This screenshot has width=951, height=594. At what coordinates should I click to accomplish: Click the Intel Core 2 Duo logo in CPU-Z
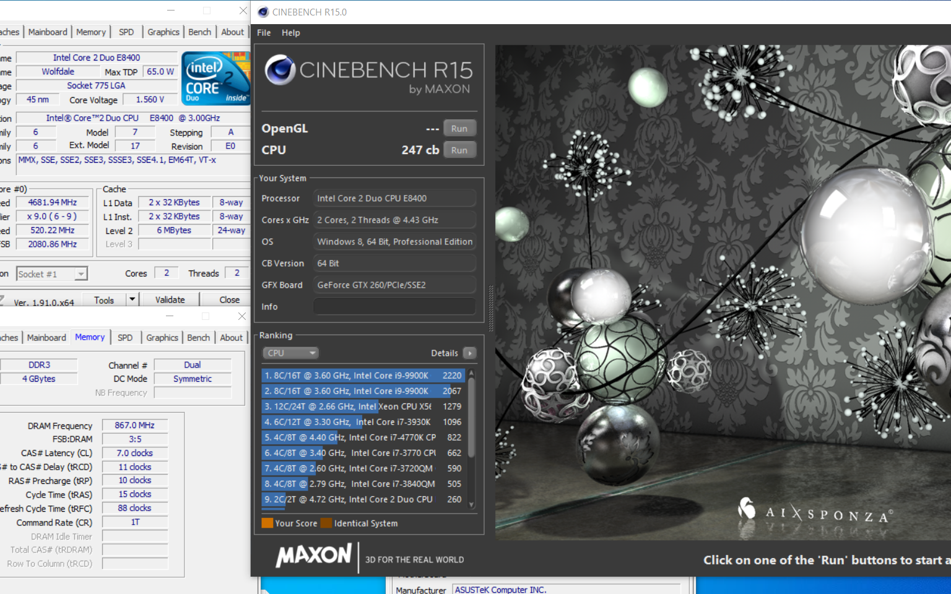215,79
